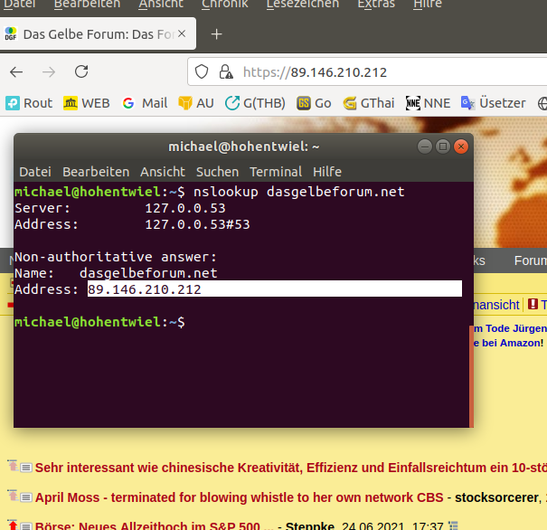
Task: Open the Üsetzer translate bookmark
Action: (495, 103)
